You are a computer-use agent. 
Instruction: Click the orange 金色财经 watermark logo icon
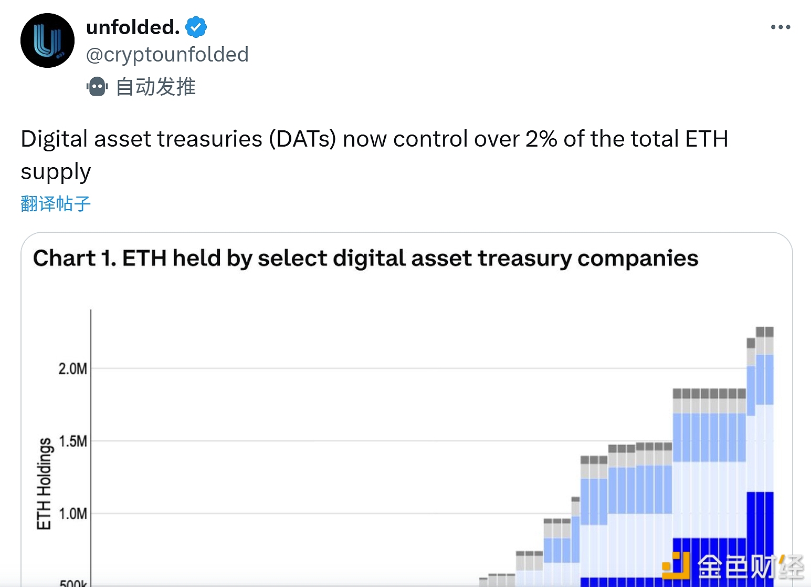click(676, 565)
